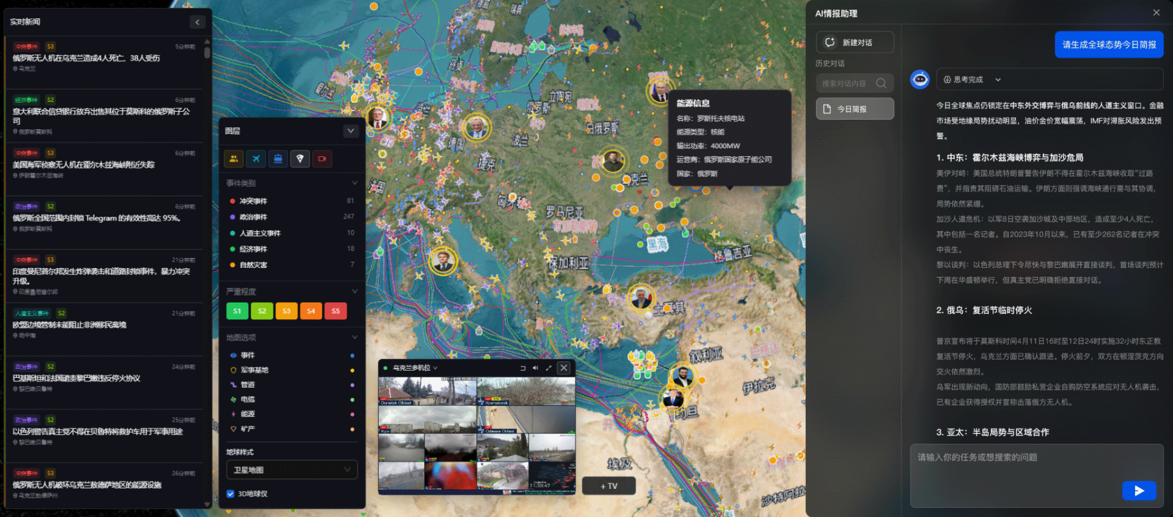The image size is (1173, 517).
Task: Toggle the camera feed layer icon
Action: pyautogui.click(x=322, y=159)
